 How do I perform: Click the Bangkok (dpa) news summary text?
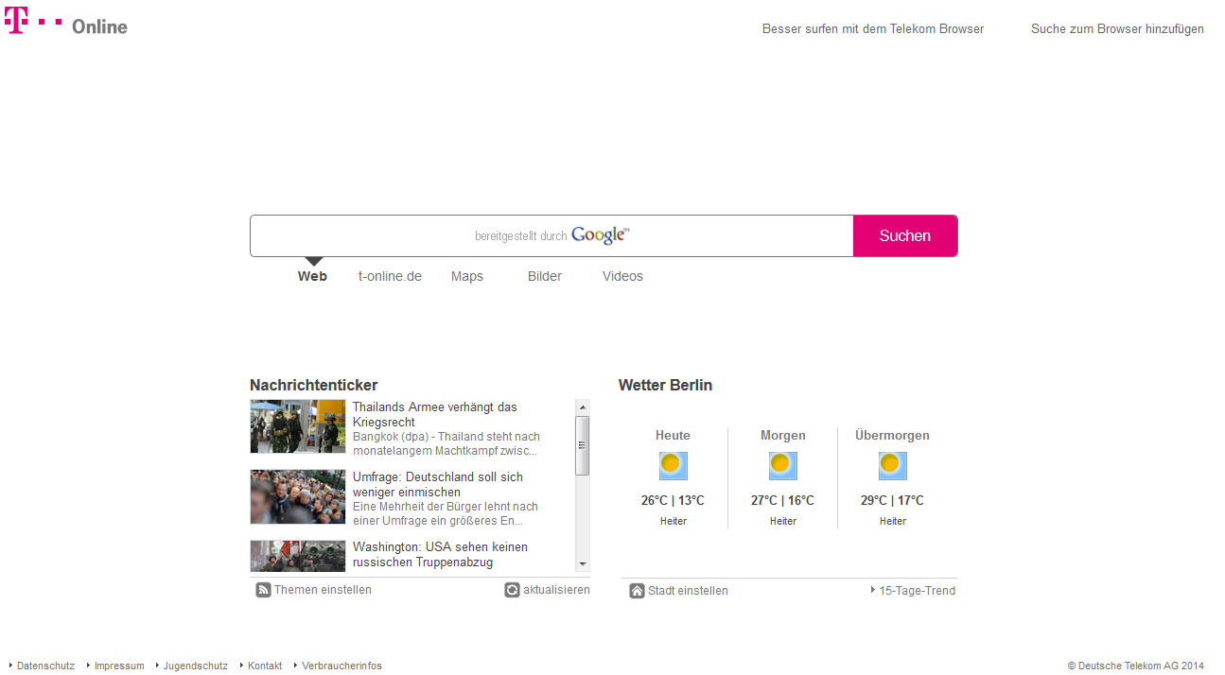pyautogui.click(x=446, y=444)
